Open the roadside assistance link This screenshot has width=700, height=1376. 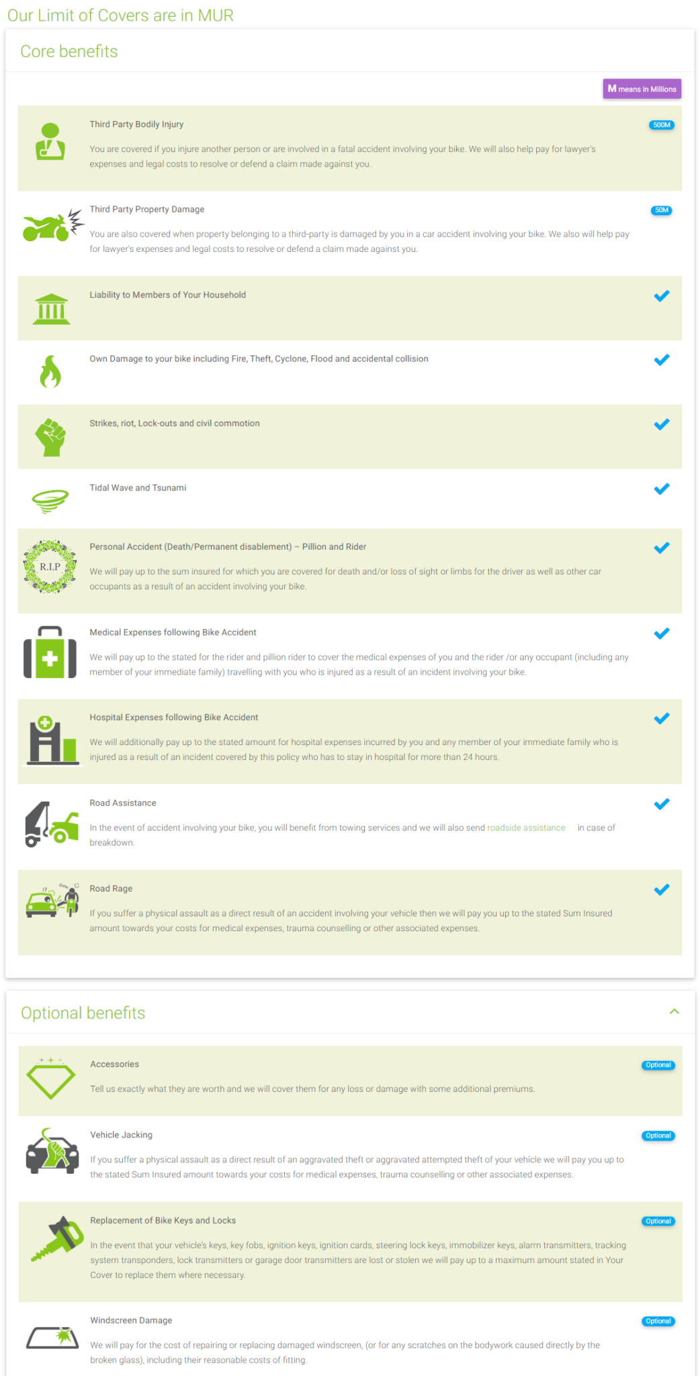pyautogui.click(x=526, y=828)
